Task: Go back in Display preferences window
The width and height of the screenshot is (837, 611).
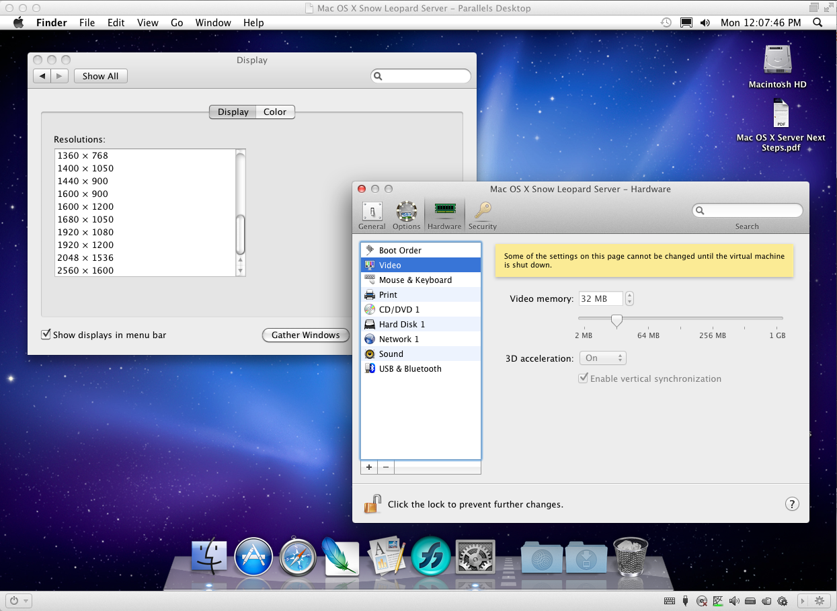Action: coord(42,76)
